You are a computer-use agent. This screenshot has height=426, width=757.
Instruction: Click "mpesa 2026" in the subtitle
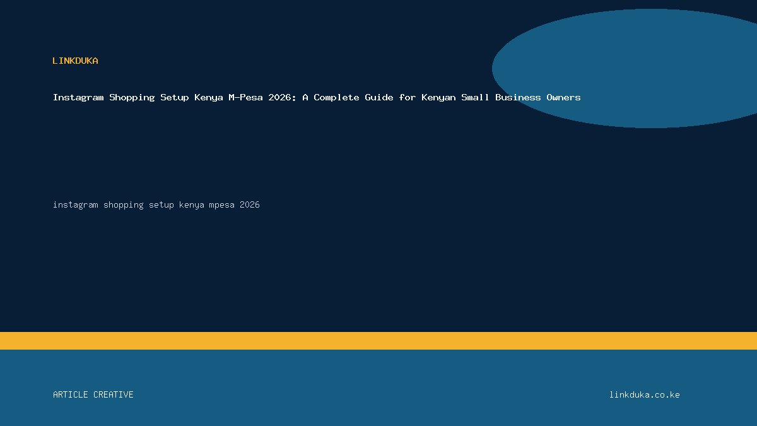[x=234, y=205]
